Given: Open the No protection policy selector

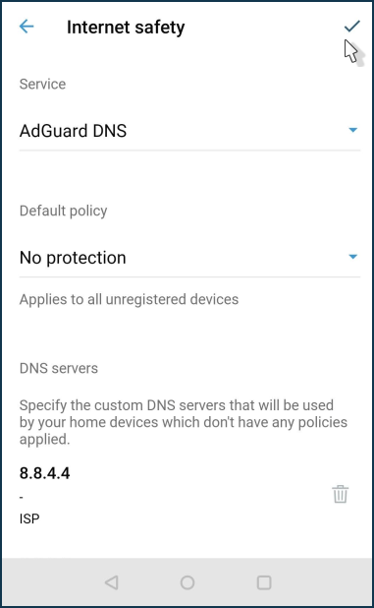Looking at the screenshot, I should (x=189, y=258).
